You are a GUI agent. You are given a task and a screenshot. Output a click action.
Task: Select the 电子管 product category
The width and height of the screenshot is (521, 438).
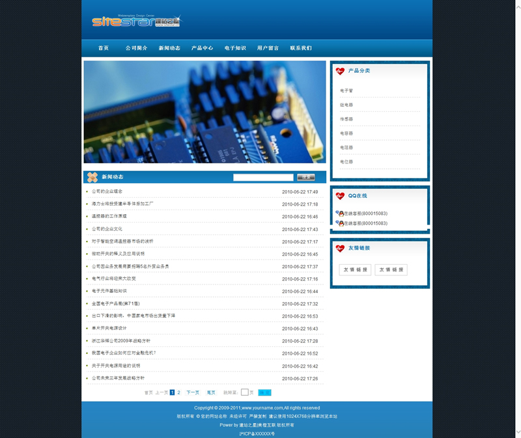pos(346,90)
